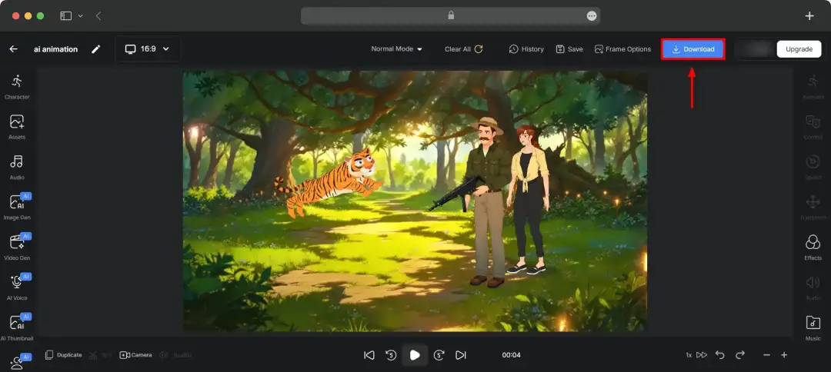The width and height of the screenshot is (831, 372).
Task: Skip forward 5 seconds
Action: coord(439,355)
